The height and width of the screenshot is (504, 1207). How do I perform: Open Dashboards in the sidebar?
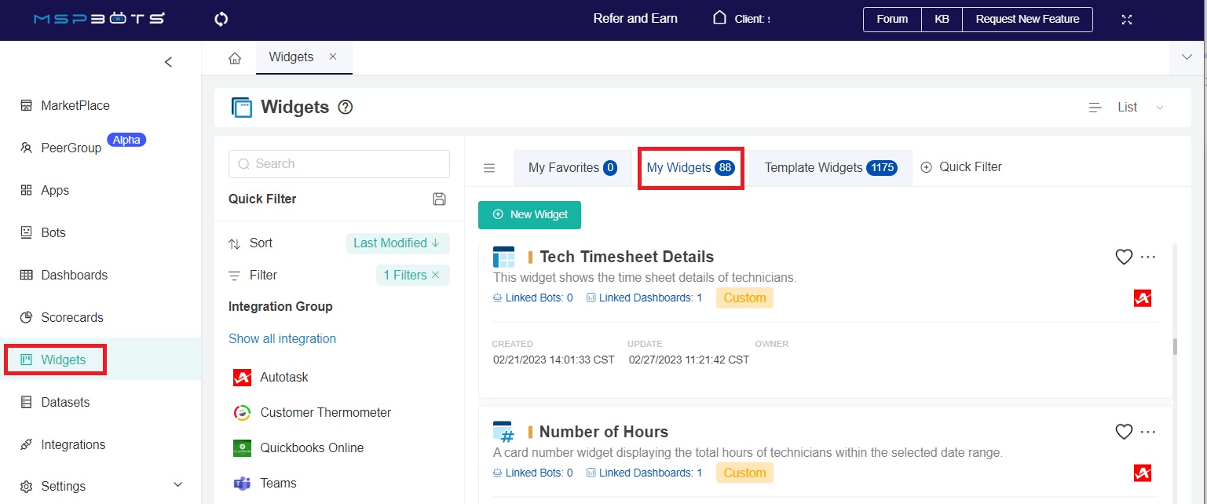74,276
